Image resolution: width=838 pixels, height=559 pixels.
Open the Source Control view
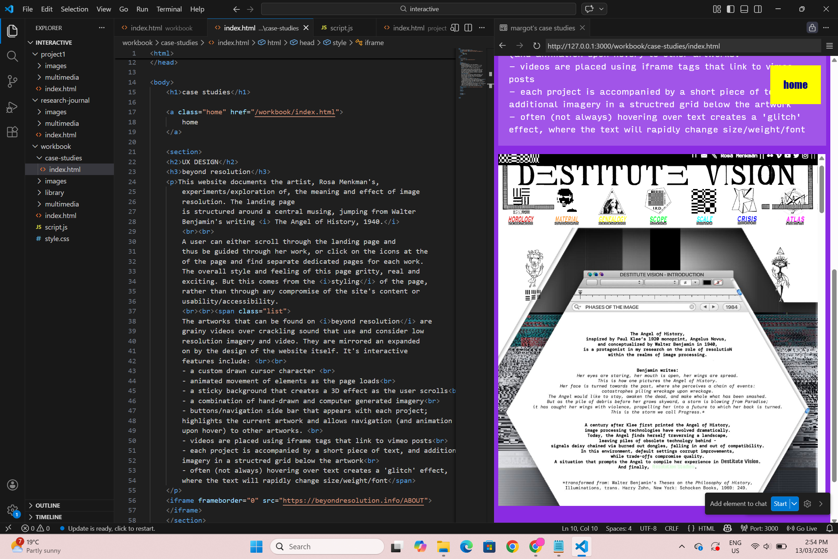pyautogui.click(x=12, y=81)
